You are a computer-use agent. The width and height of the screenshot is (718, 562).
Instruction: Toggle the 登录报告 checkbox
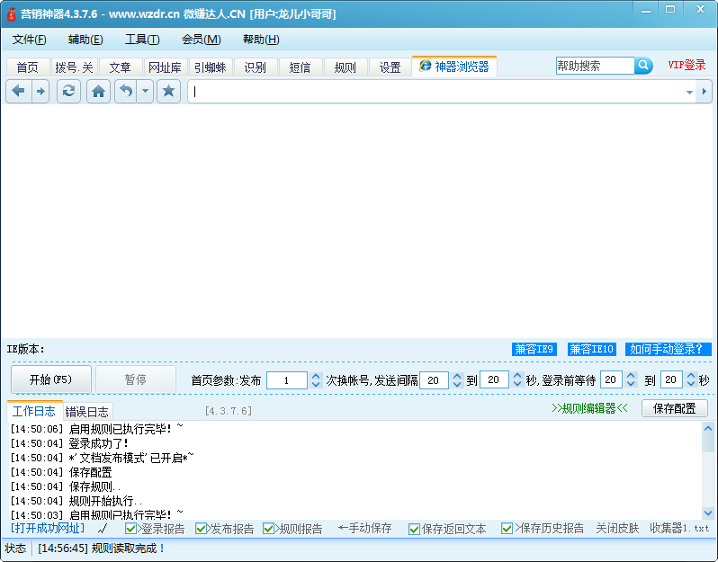click(x=130, y=529)
